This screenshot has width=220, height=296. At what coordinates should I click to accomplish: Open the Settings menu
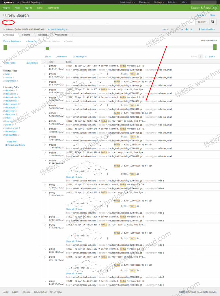pyautogui.click(x=159, y=2)
